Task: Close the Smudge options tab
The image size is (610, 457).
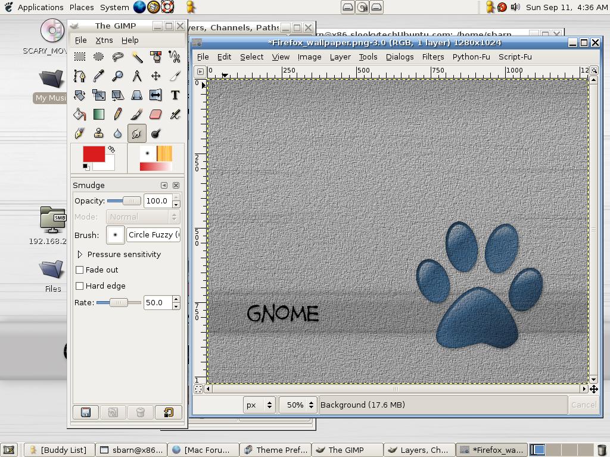Action: click(x=176, y=186)
